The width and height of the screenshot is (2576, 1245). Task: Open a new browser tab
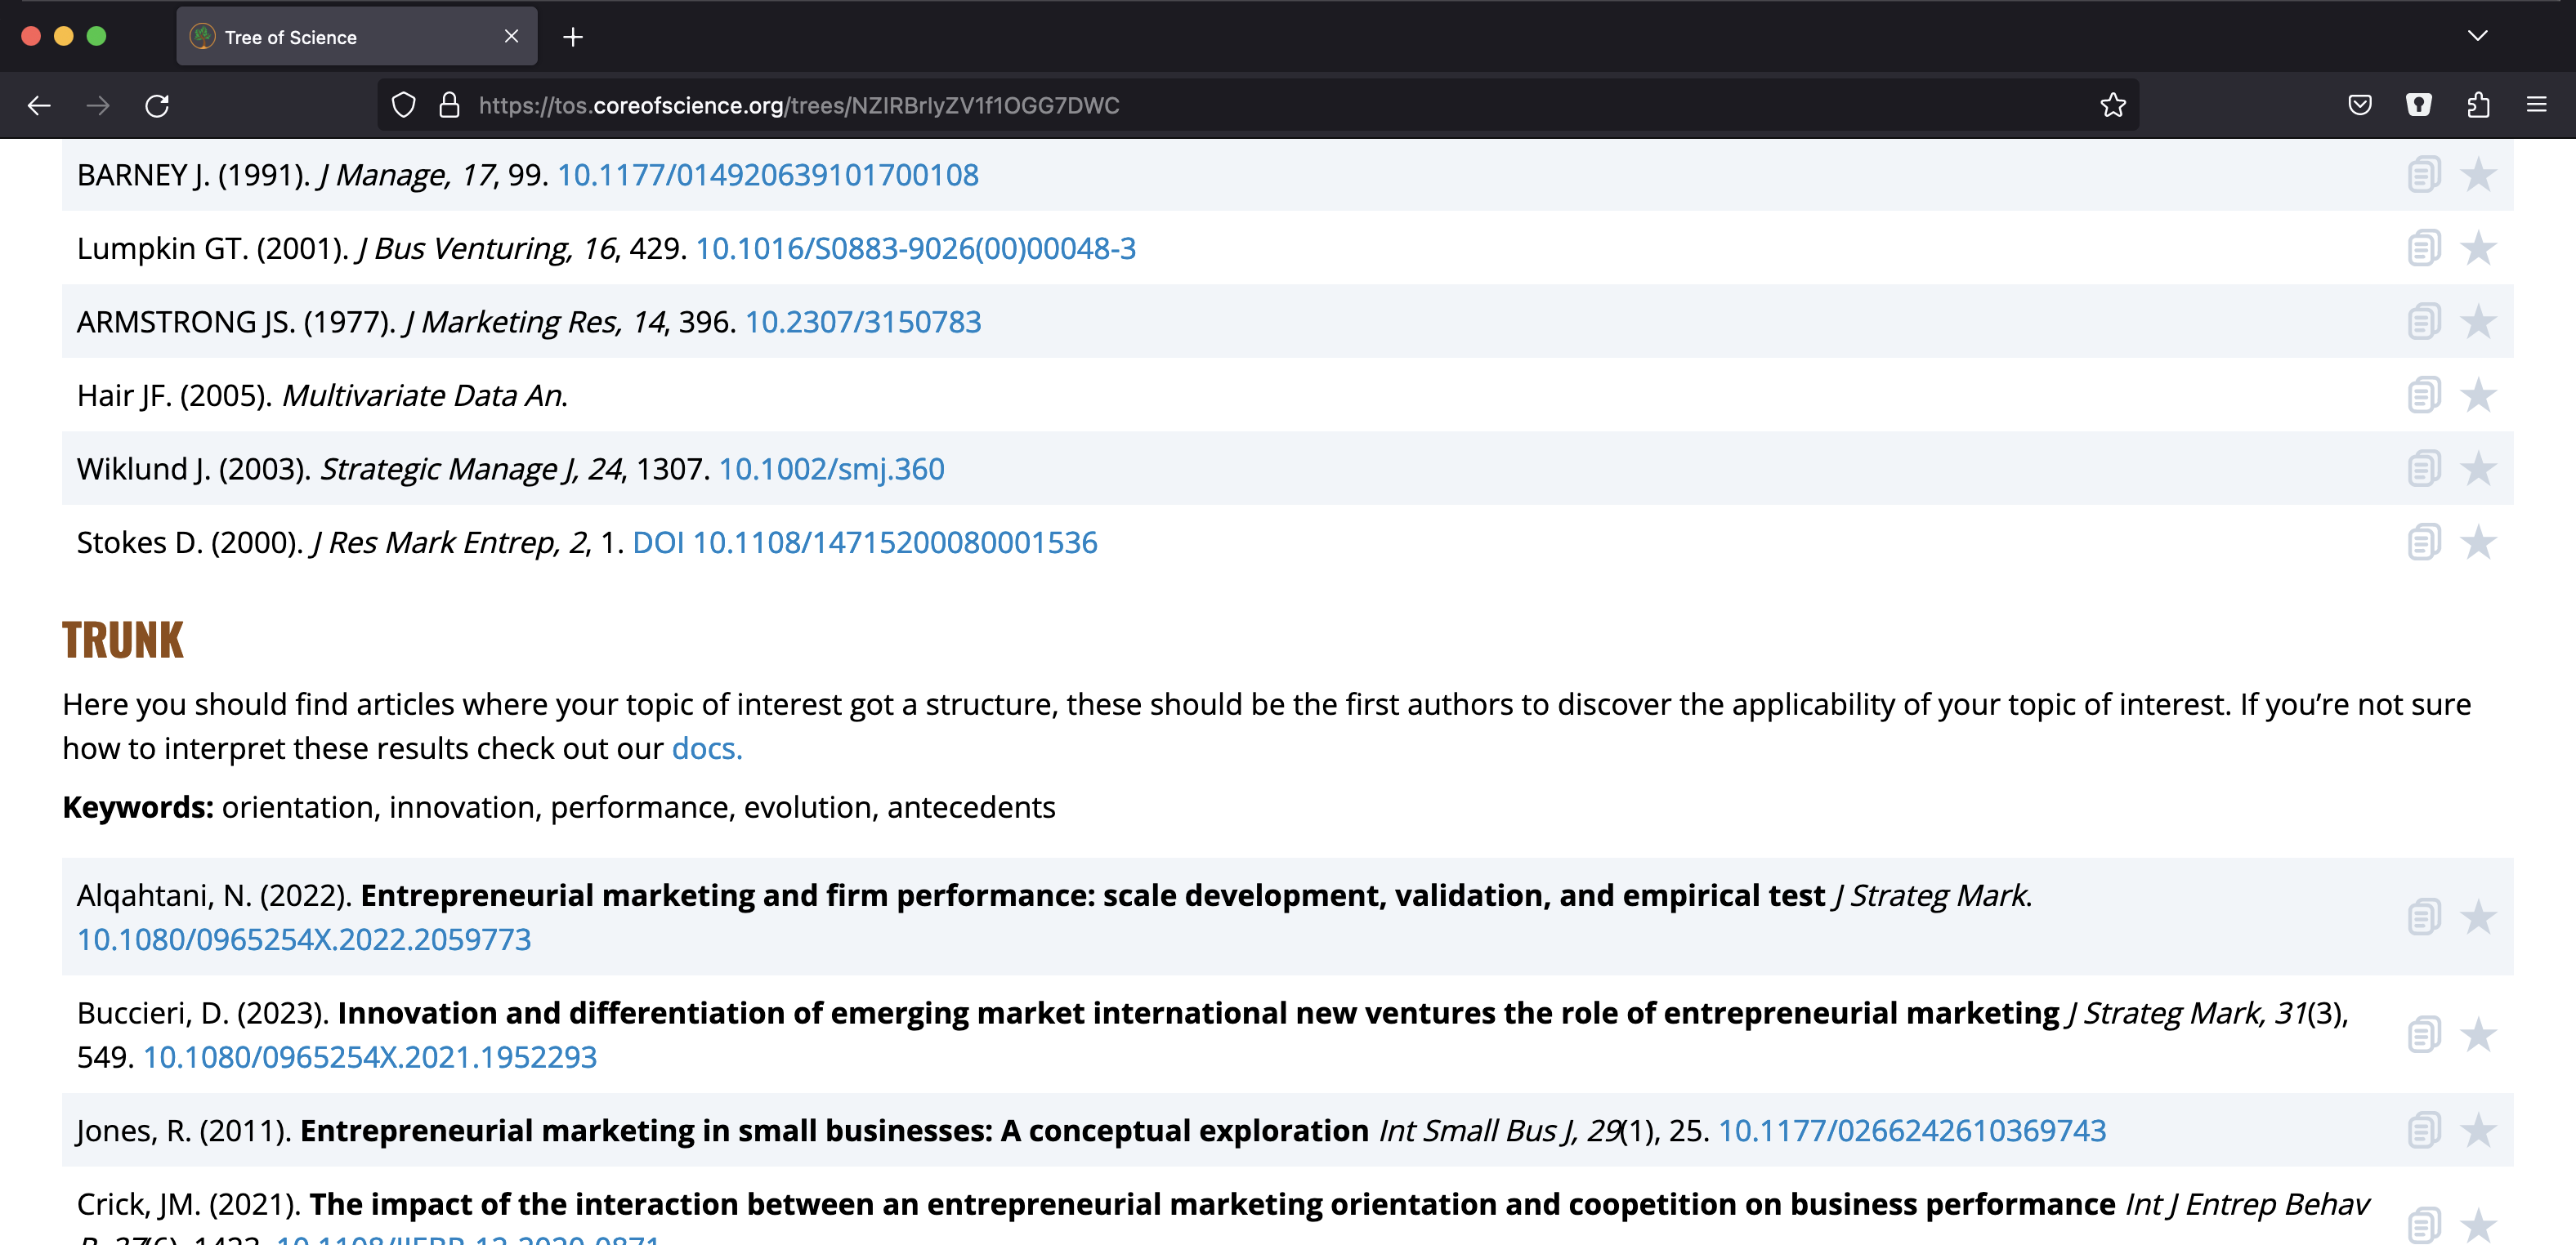click(x=573, y=37)
